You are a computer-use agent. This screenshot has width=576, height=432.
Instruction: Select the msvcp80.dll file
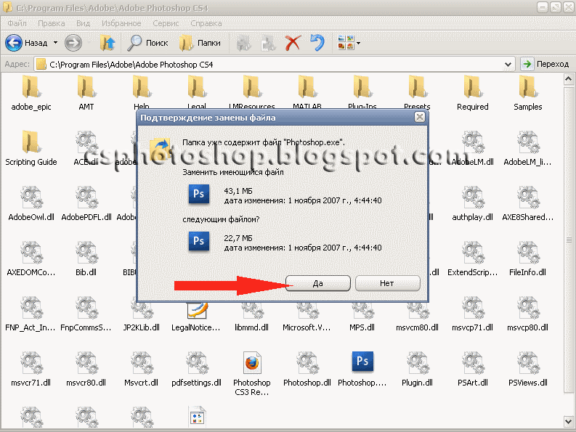point(528,314)
